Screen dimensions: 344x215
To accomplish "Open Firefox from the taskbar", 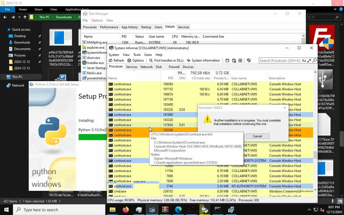I will [x=126, y=210].
